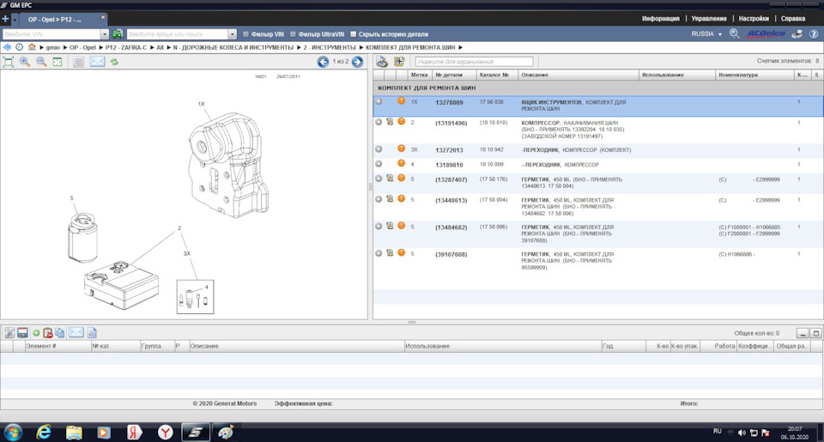This screenshot has height=442, width=824.
Task: Open the ACDelco logo link
Action: tap(766, 33)
